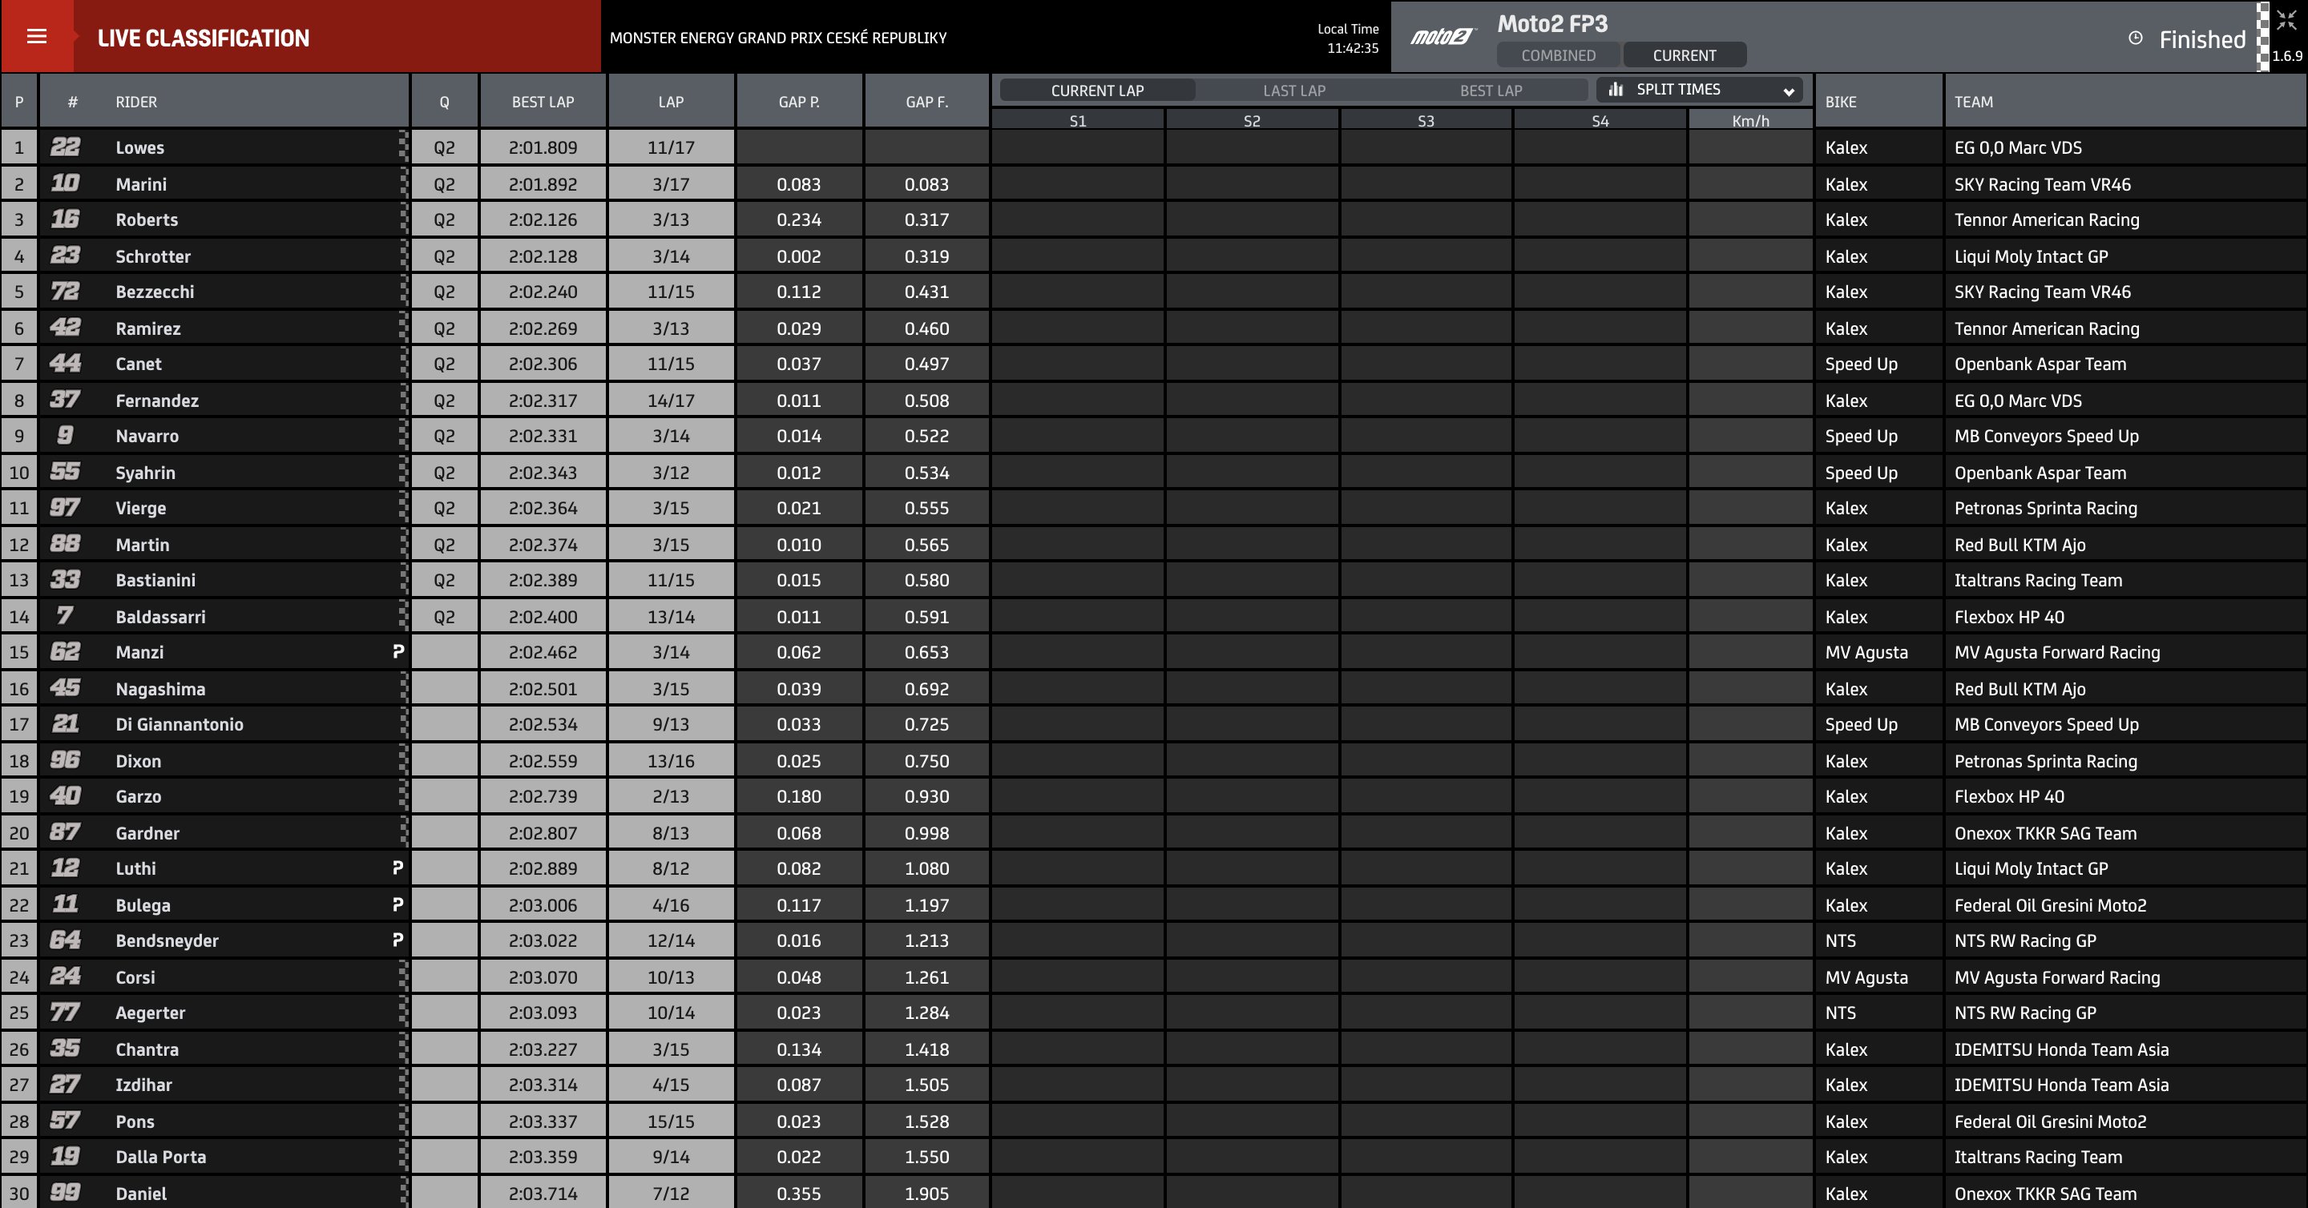Click rider number 44 badge
The width and height of the screenshot is (2308, 1208).
[64, 363]
